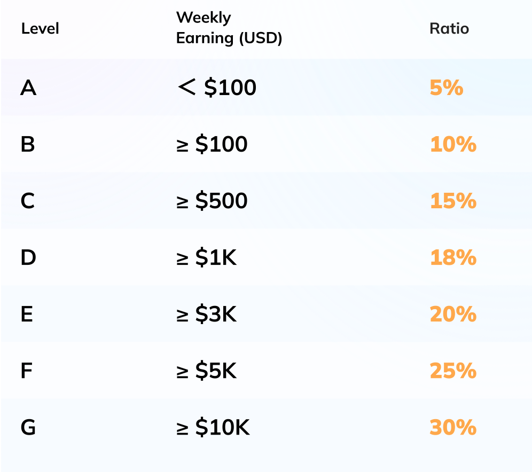The height and width of the screenshot is (472, 532).
Task: Select Level A row label
Action: (x=28, y=88)
